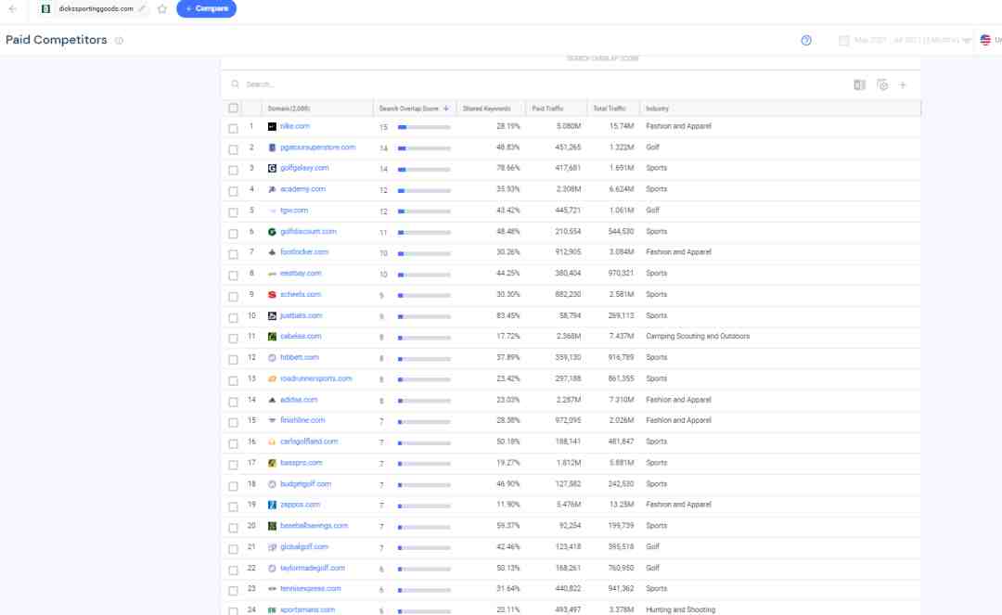The image size is (1002, 615).
Task: Open the tennisexpress.com link
Action: tap(311, 589)
